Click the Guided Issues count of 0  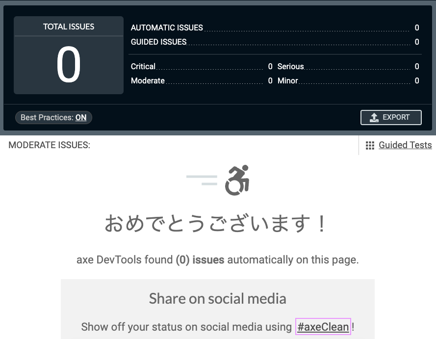(x=417, y=42)
